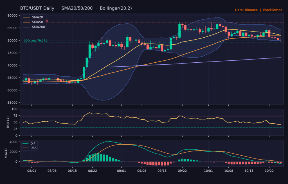Click the 0 label on MACD axis
Screen dimensions: 288x184
point(17,162)
